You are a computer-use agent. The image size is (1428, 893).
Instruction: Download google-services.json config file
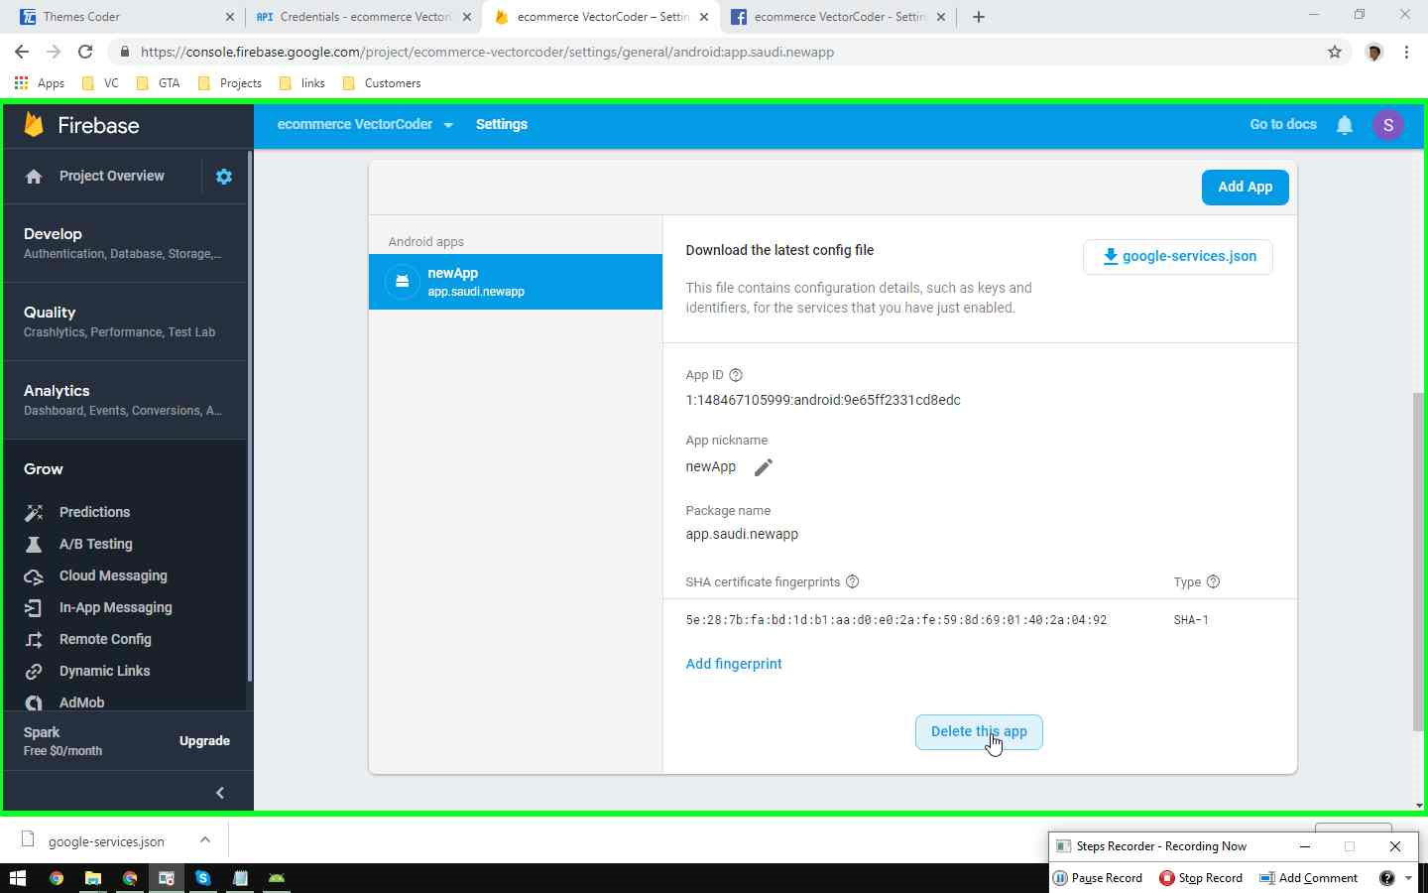click(x=1178, y=257)
